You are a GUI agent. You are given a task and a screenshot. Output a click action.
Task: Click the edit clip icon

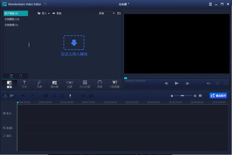pos(46,96)
